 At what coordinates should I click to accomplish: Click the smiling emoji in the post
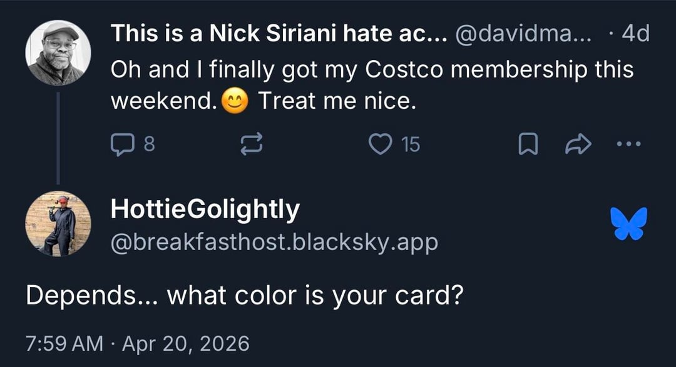235,101
